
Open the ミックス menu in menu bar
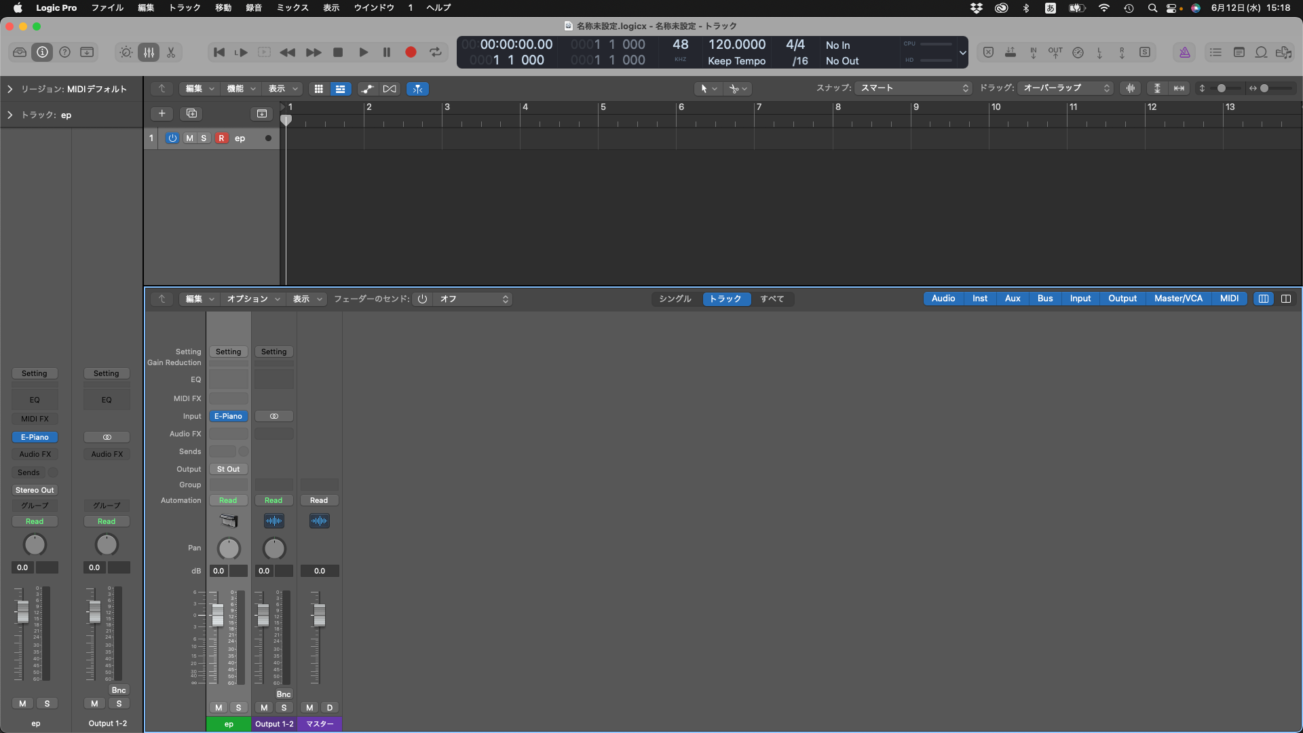292,7
